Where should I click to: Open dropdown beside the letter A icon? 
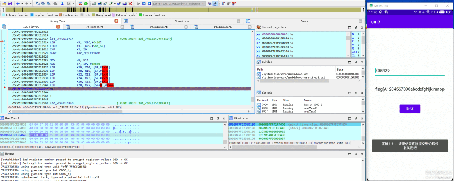click(x=73, y=3)
